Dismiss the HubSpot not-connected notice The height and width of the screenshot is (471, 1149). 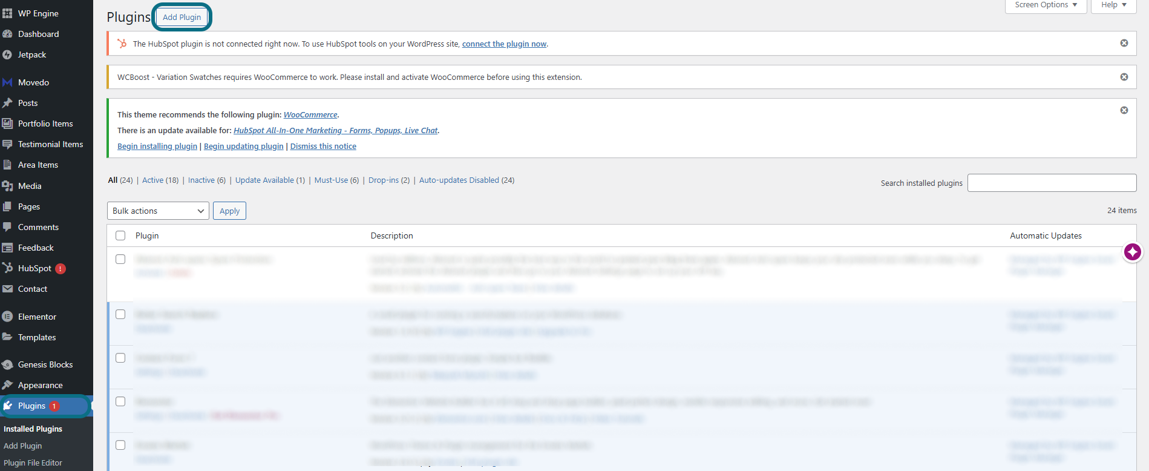[x=1124, y=43]
